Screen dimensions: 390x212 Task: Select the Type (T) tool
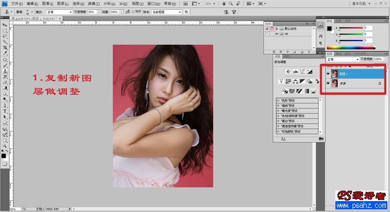tap(5, 111)
